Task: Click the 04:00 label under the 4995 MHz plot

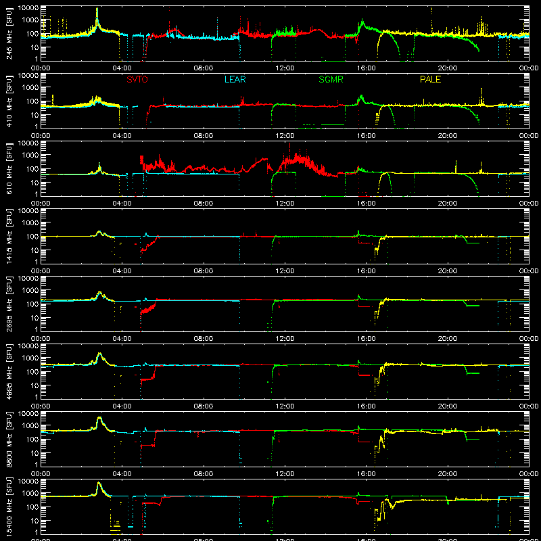Action: click(x=122, y=406)
